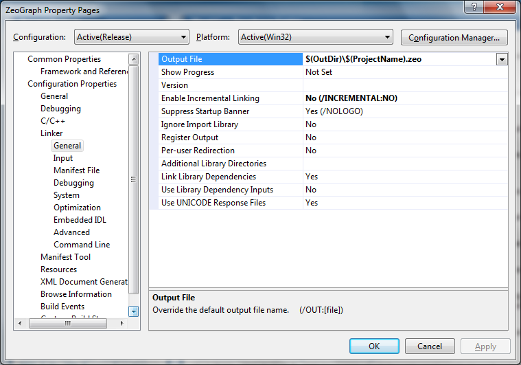The image size is (521, 365).
Task: Click the Additional Library Directories value field
Action: tap(405, 164)
